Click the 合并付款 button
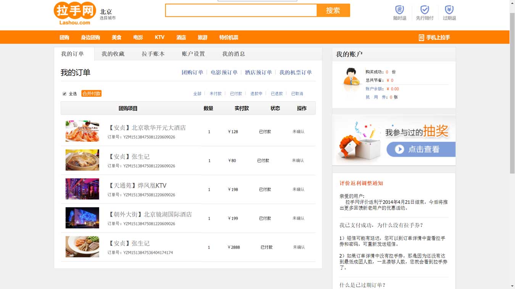 [91, 94]
